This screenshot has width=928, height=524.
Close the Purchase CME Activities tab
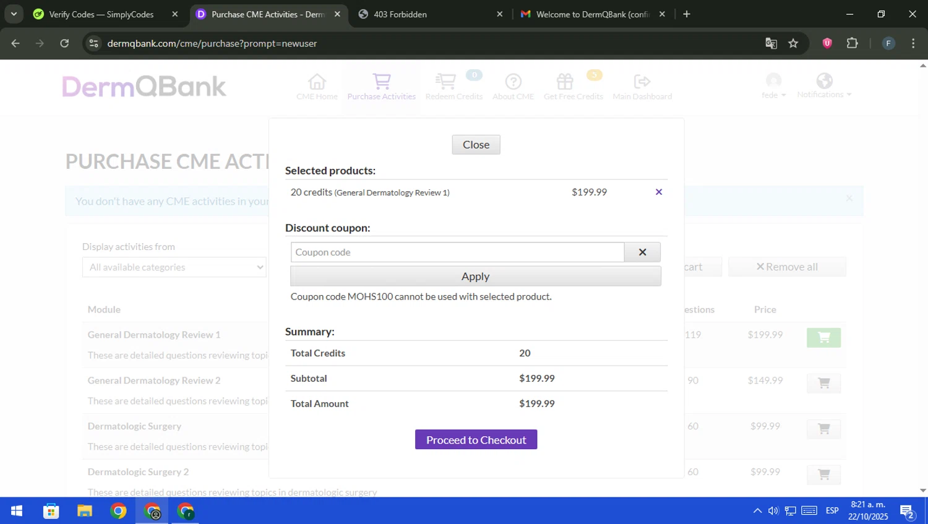pyautogui.click(x=337, y=14)
